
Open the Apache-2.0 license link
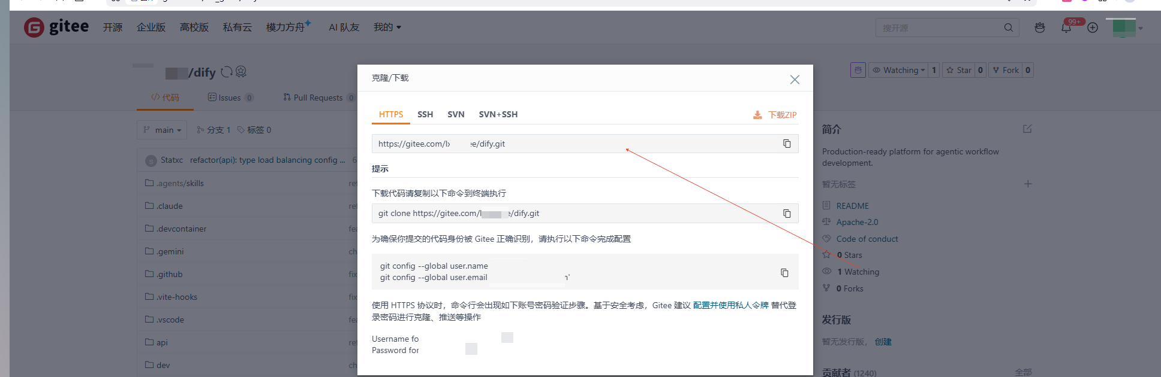858,222
